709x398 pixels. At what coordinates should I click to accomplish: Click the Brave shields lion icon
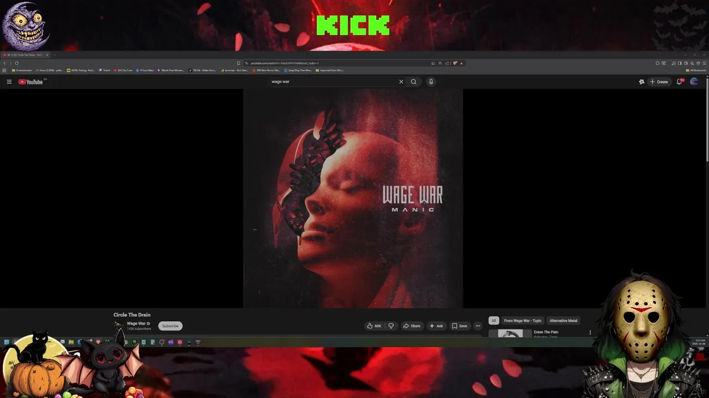(x=455, y=63)
